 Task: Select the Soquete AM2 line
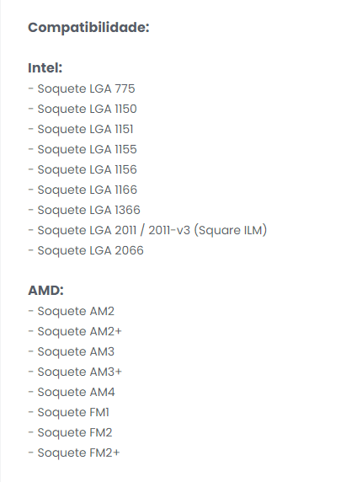tap(72, 312)
